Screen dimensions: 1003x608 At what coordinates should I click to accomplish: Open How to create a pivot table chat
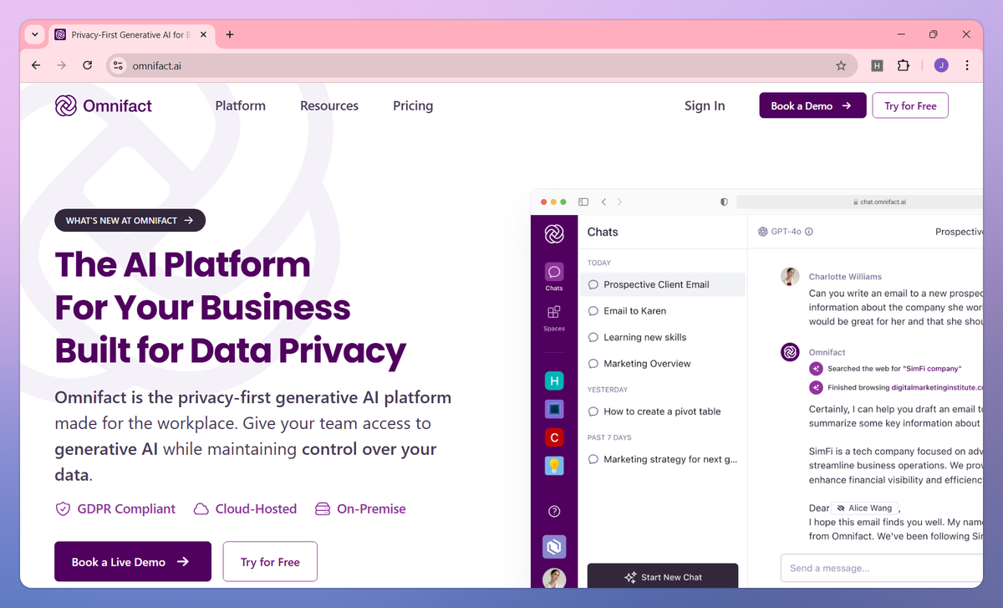663,411
